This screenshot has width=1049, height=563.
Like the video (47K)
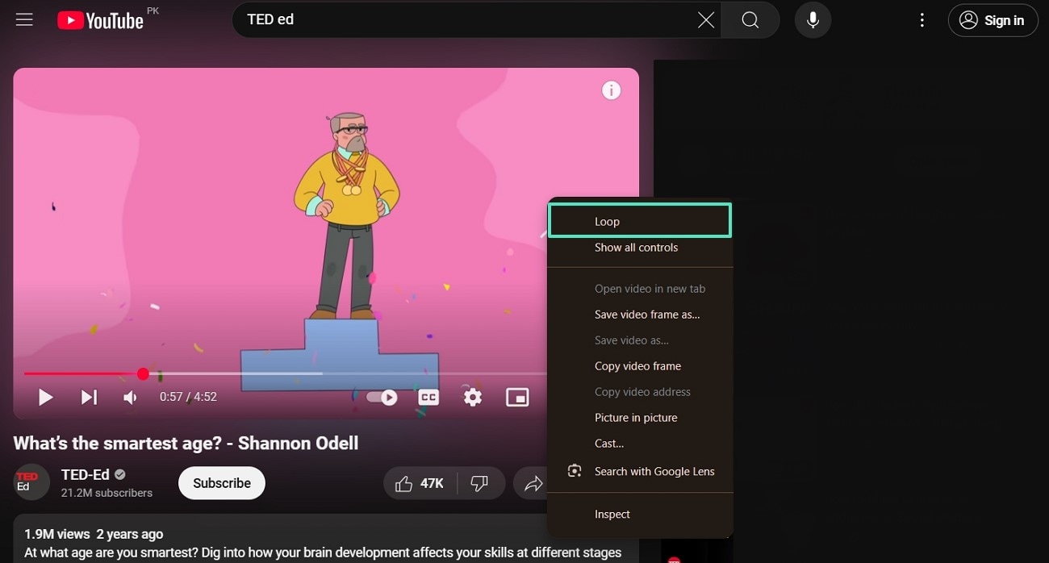pos(420,483)
